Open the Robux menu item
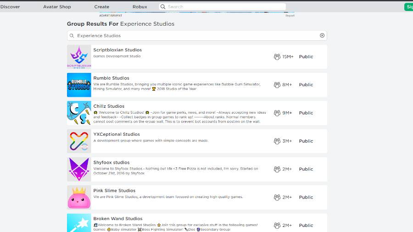The width and height of the screenshot is (413, 232). (140, 7)
